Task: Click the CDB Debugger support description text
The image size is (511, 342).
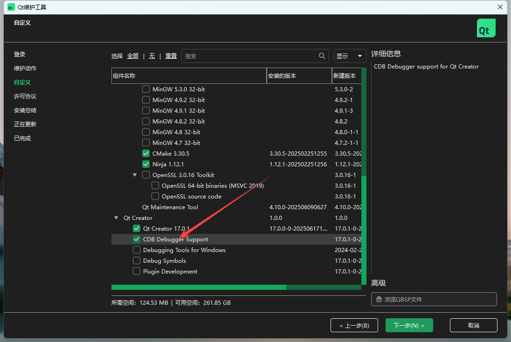Action: click(426, 67)
